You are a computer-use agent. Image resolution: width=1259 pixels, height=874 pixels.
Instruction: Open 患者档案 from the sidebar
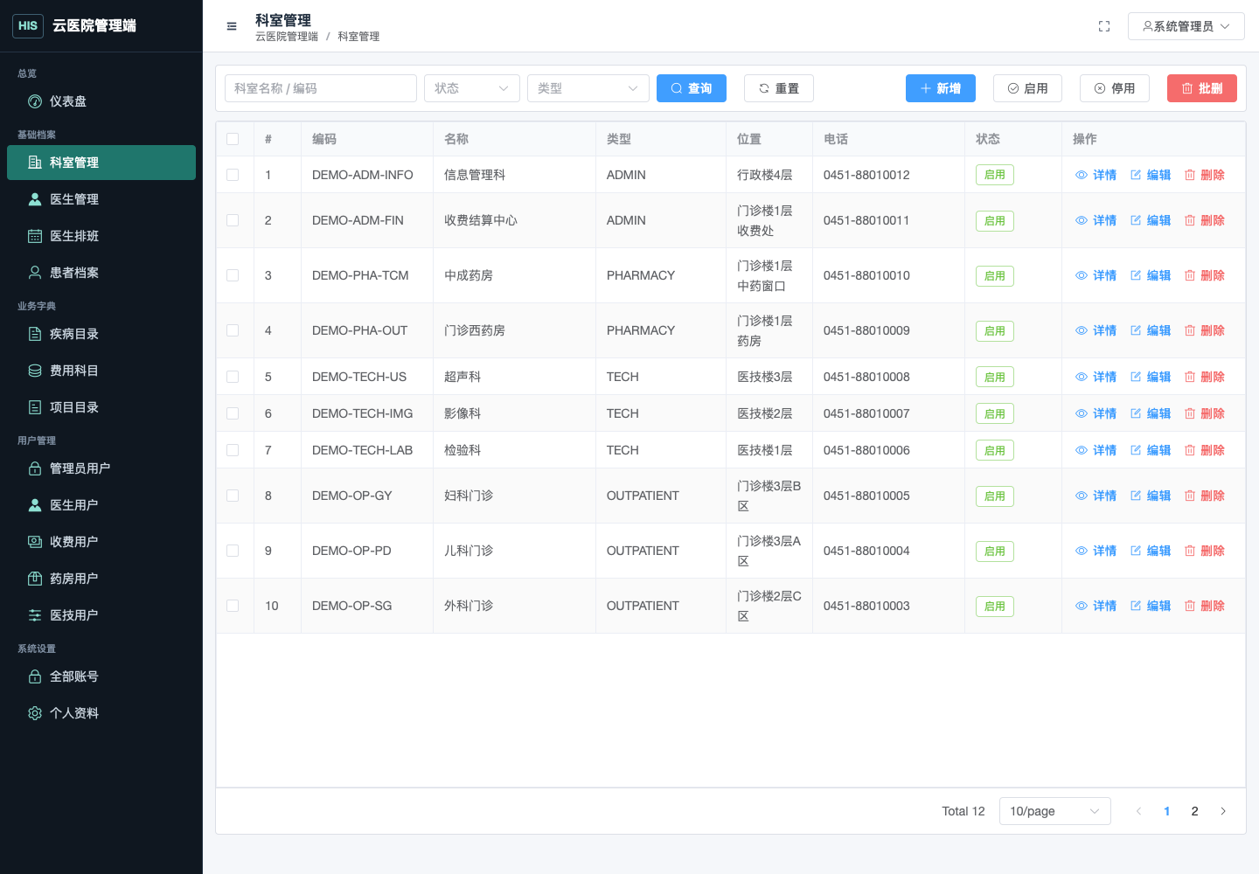tap(101, 273)
